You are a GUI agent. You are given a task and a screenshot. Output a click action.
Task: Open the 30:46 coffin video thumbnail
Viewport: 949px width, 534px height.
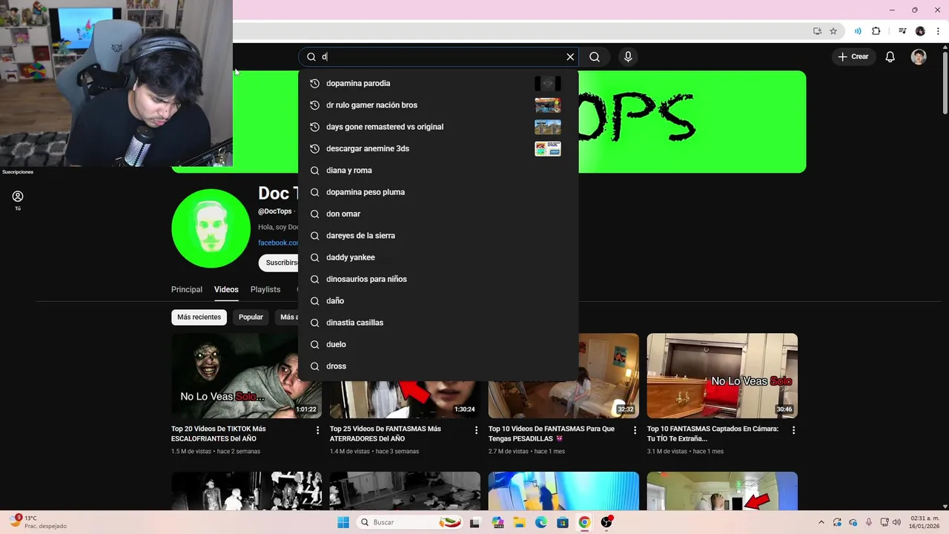point(722,375)
